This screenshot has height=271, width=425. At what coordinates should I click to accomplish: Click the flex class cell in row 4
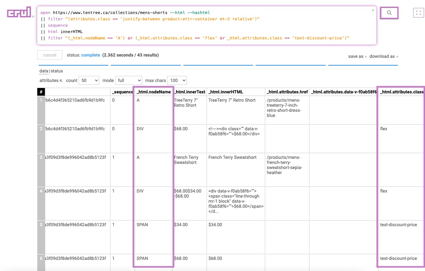(401, 203)
